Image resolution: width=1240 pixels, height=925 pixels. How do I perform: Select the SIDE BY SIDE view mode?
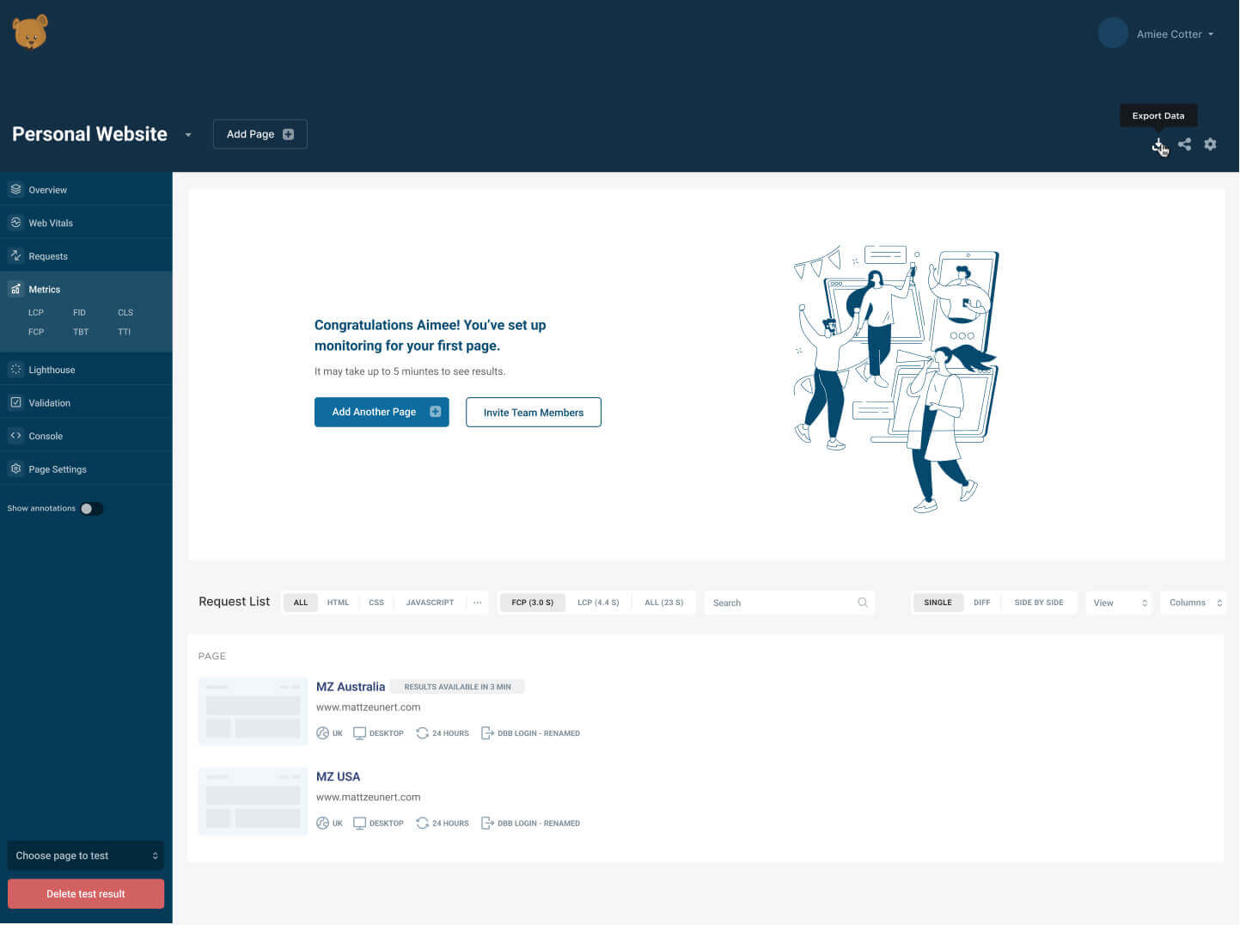click(x=1038, y=603)
